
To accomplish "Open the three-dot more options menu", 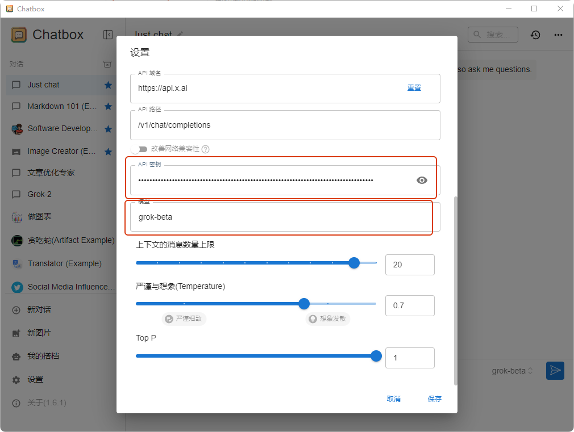I will coord(558,35).
